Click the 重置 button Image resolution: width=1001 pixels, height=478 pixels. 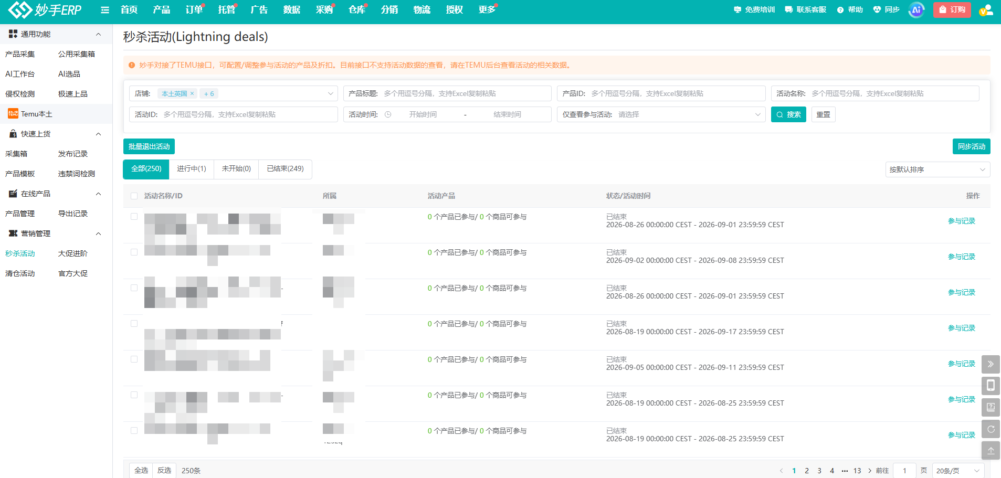coord(823,114)
